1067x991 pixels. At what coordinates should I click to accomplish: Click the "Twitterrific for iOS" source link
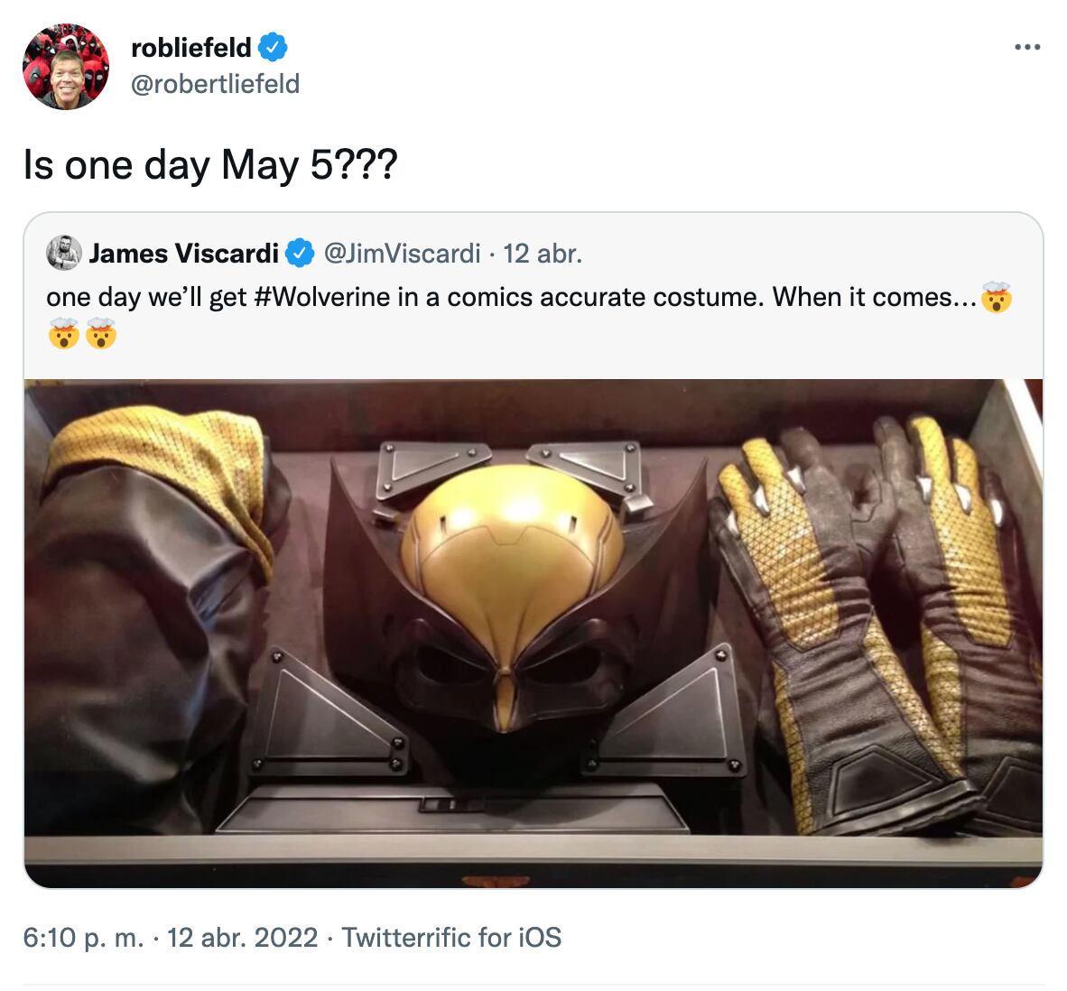click(x=451, y=938)
